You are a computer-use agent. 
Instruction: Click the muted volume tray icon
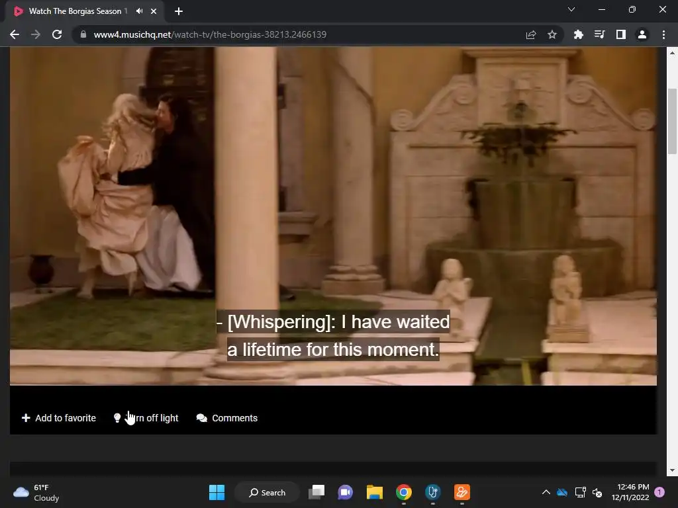click(597, 492)
